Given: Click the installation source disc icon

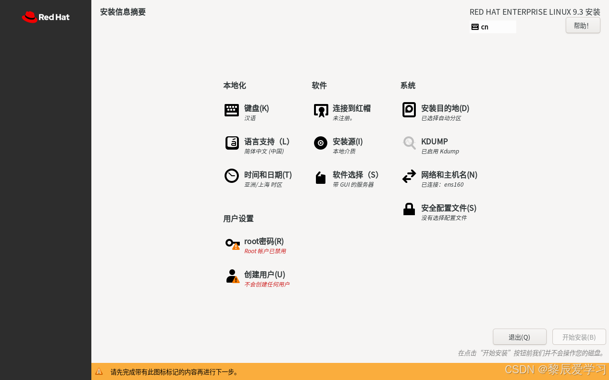Looking at the screenshot, I should [x=321, y=143].
